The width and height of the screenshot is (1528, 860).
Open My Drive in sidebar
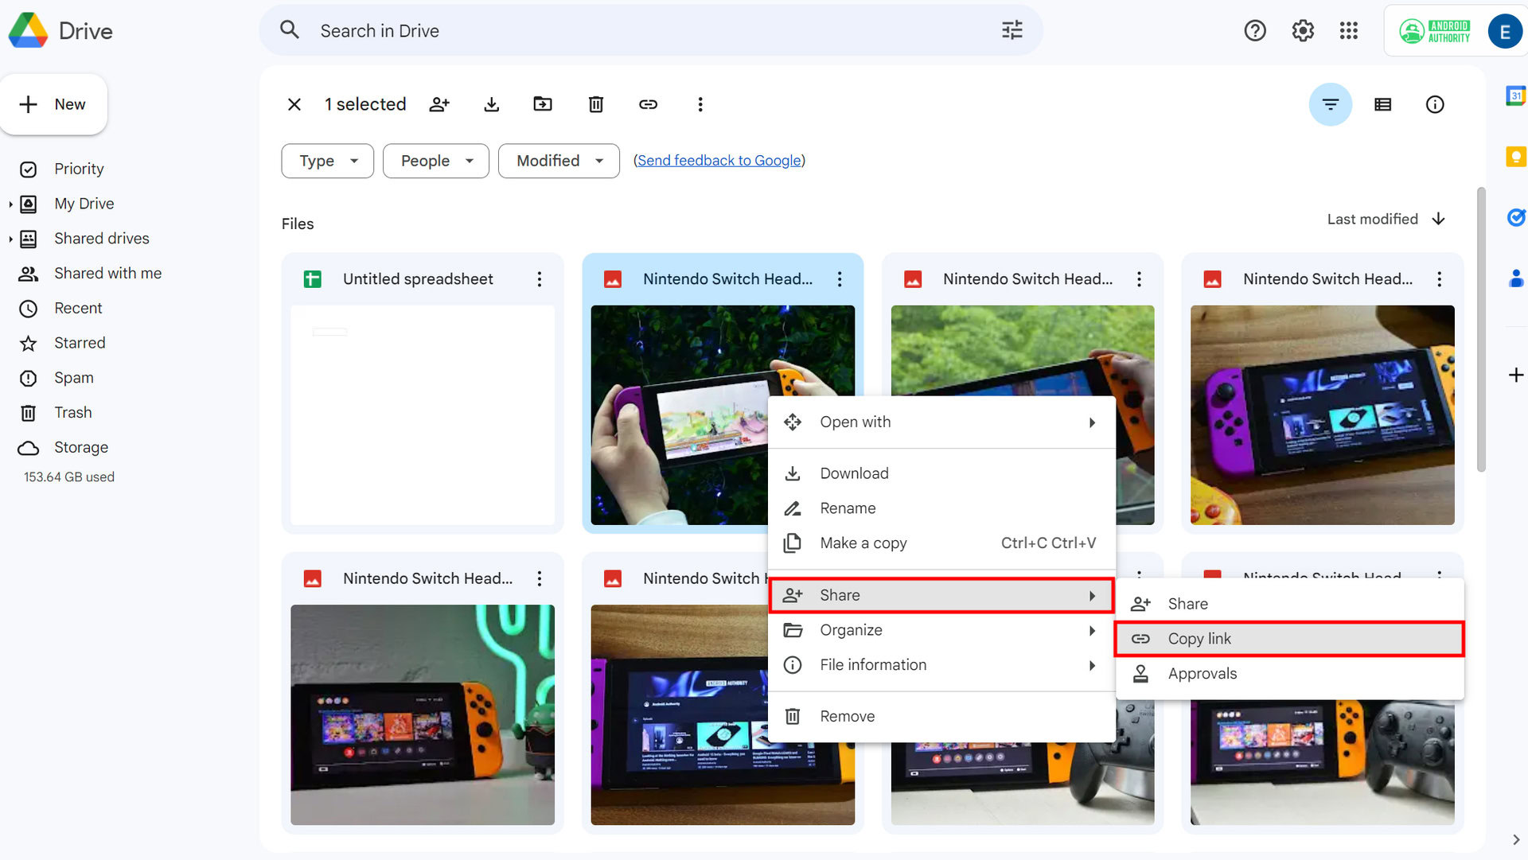pyautogui.click(x=84, y=204)
